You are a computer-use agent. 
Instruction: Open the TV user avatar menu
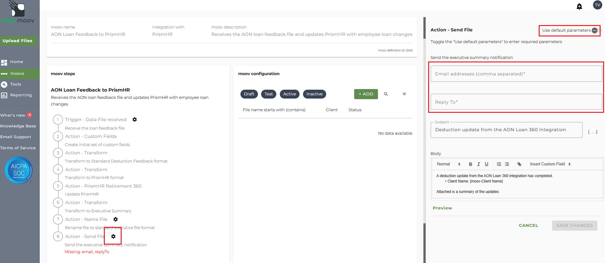[x=597, y=5]
